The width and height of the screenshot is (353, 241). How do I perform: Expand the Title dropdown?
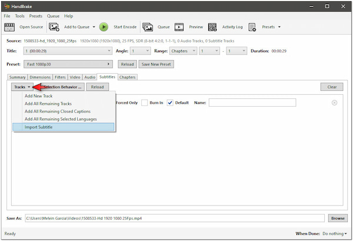coord(67,51)
